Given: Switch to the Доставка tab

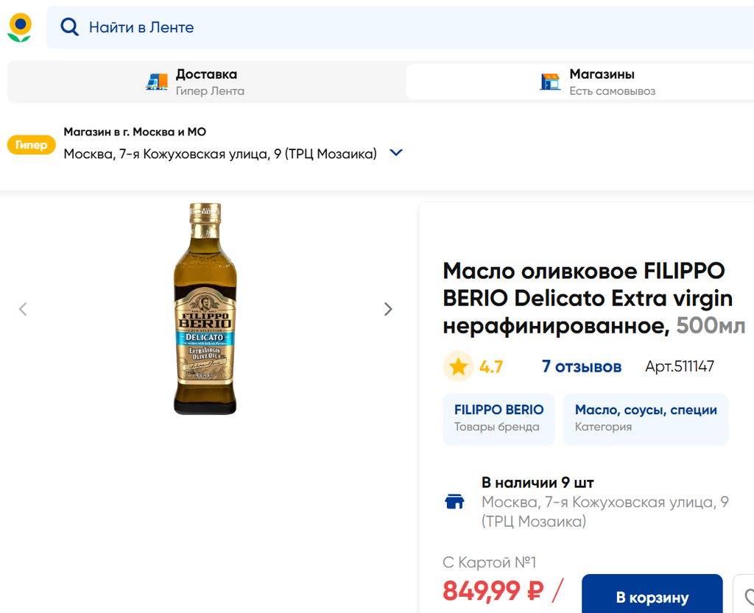Looking at the screenshot, I should click(x=205, y=82).
